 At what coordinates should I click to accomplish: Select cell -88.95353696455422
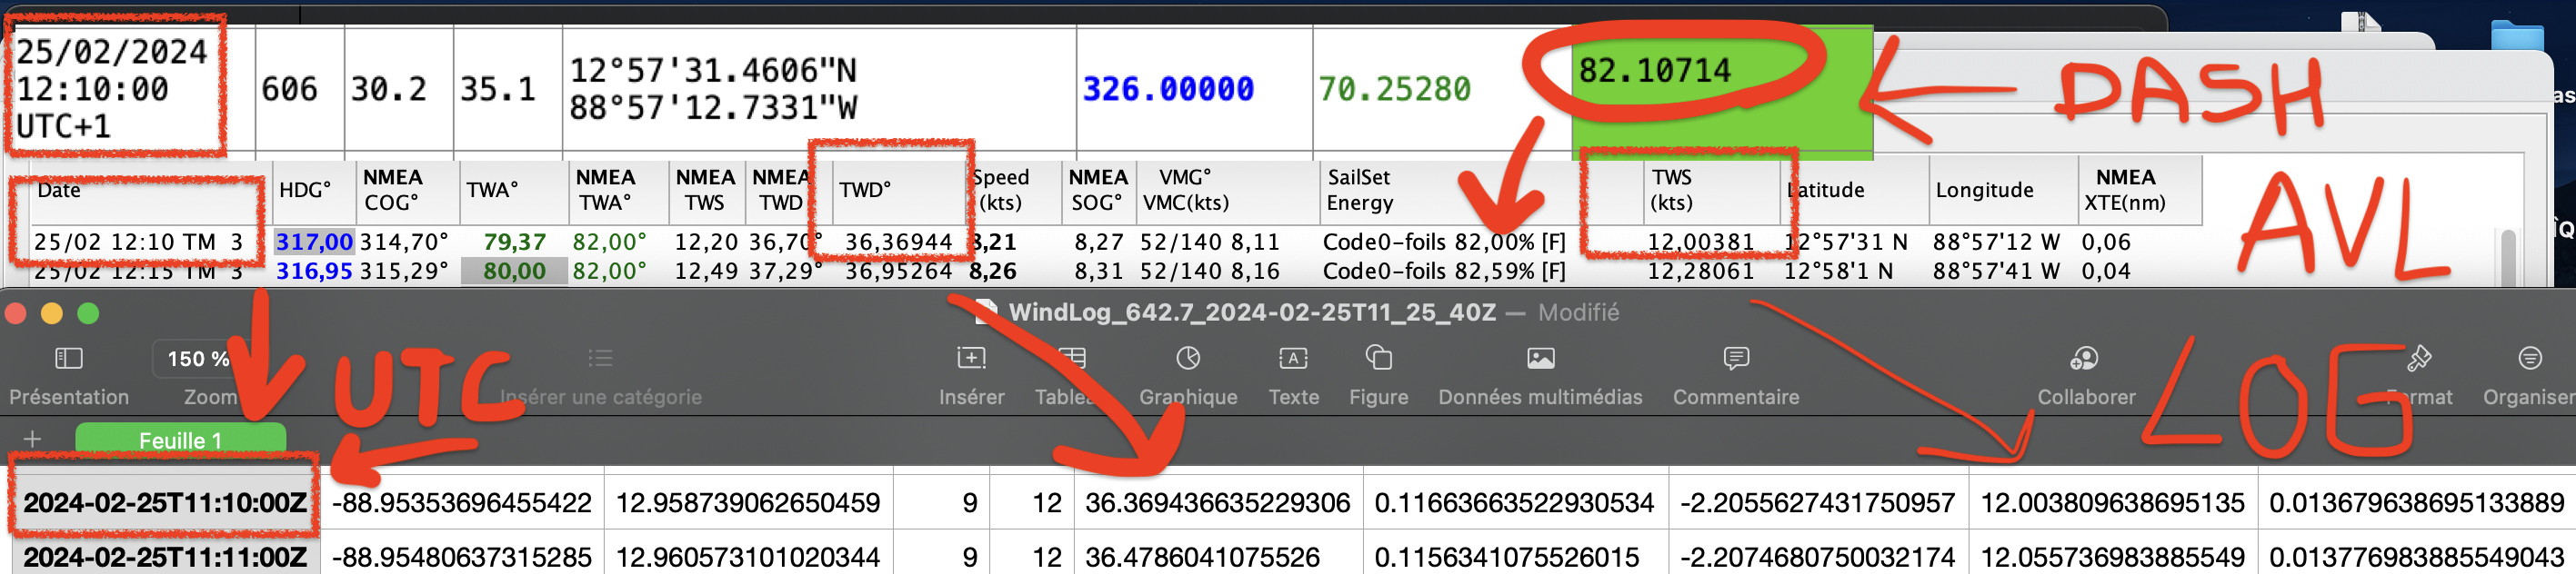click(x=462, y=502)
